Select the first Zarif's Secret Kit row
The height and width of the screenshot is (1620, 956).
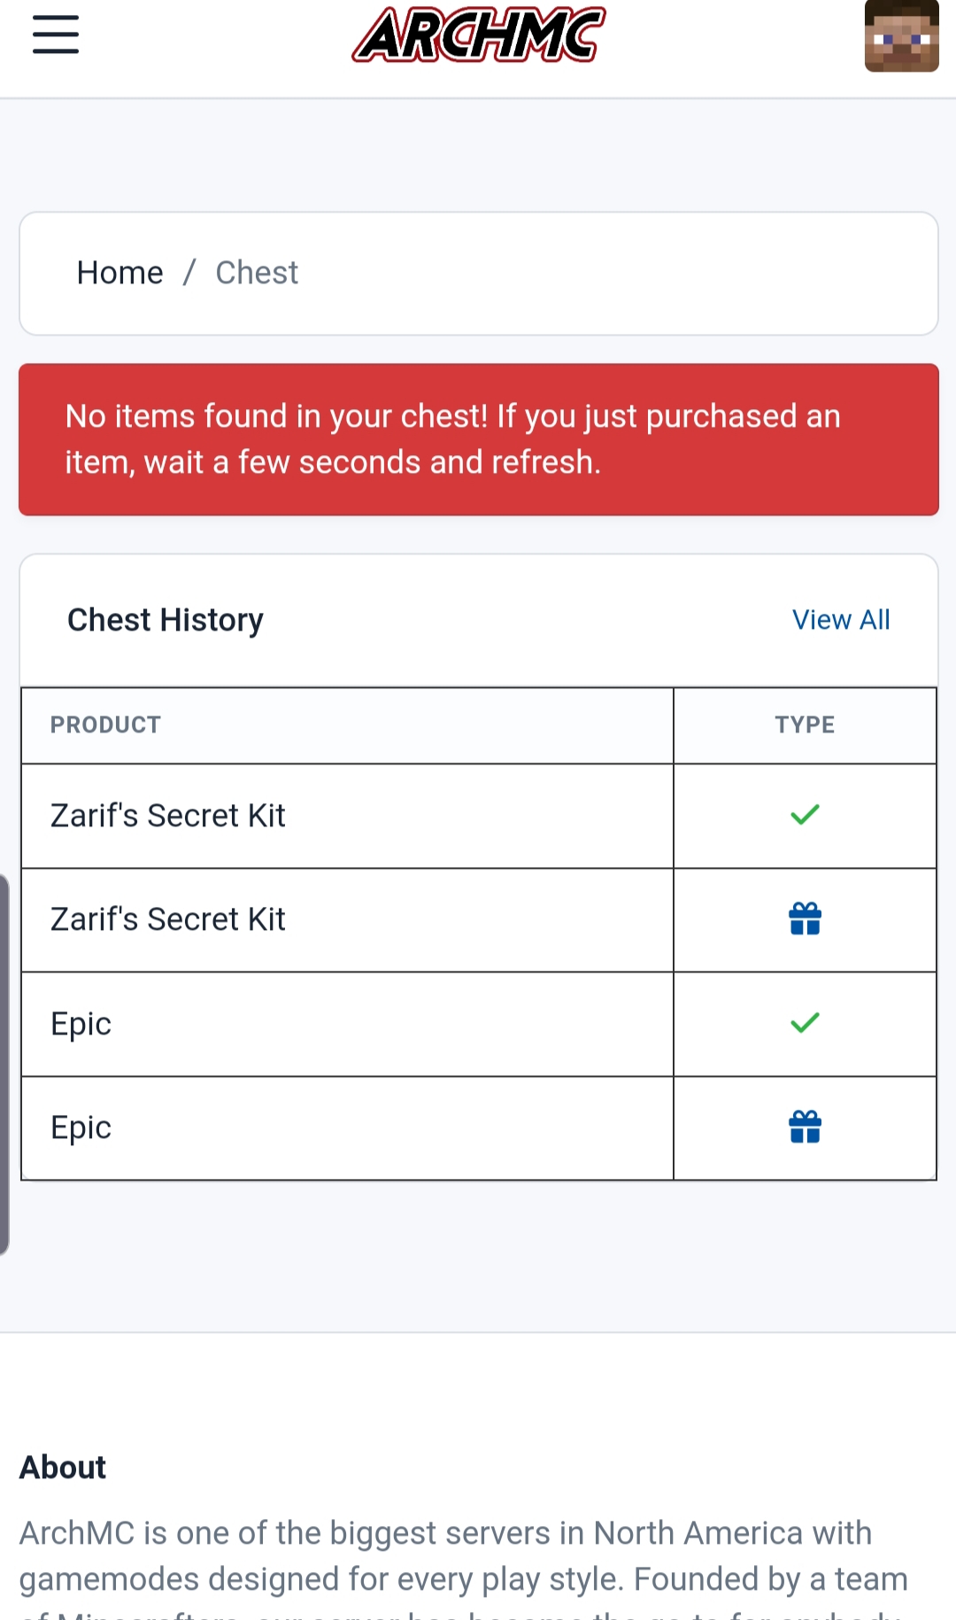click(479, 816)
